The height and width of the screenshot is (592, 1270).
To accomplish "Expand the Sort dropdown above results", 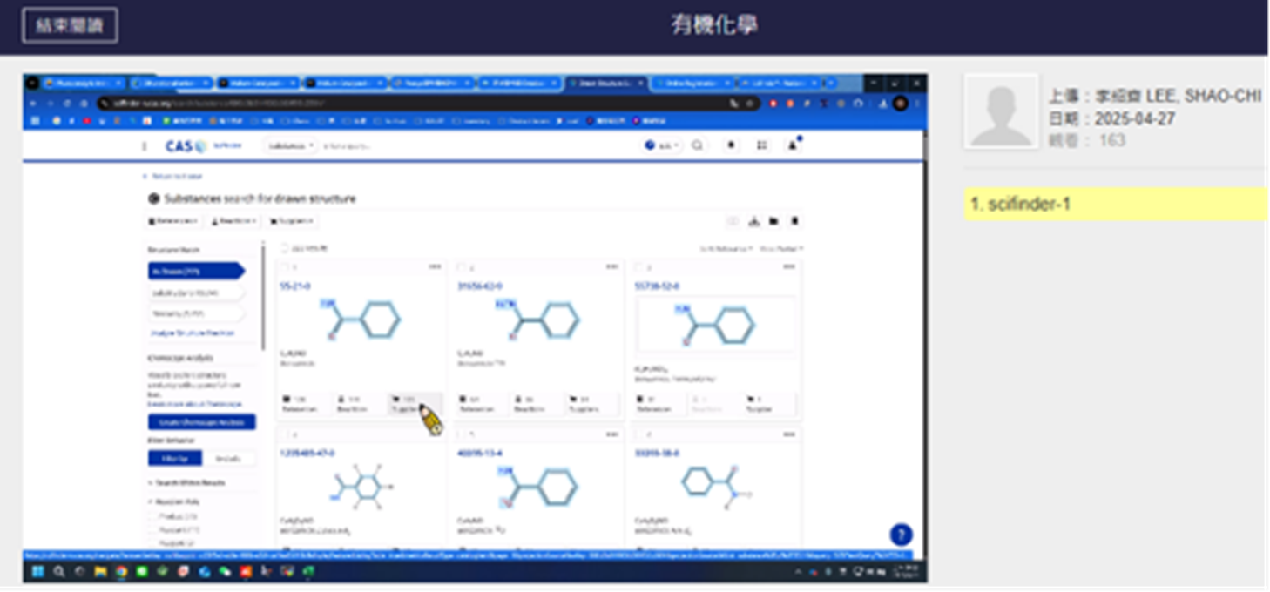I will point(726,249).
